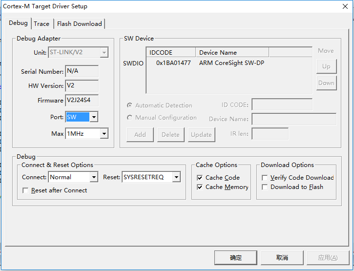The width and height of the screenshot is (354, 271).
Task: Open the Max 1MHz clock dropdown
Action: (x=104, y=134)
